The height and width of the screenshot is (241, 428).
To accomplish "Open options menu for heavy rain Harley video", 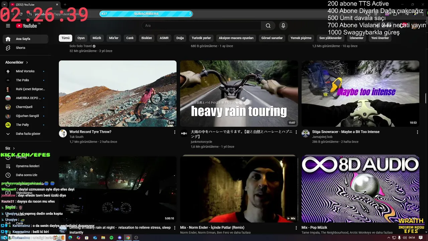I will coord(296,132).
